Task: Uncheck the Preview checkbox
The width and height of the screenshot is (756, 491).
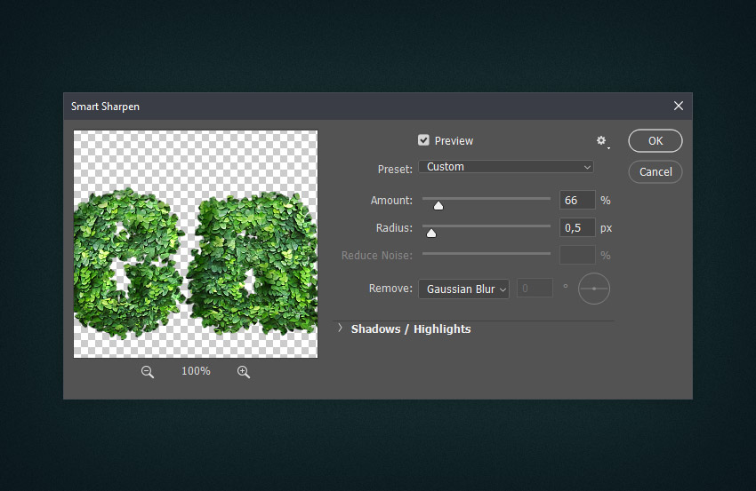Action: pyautogui.click(x=423, y=140)
